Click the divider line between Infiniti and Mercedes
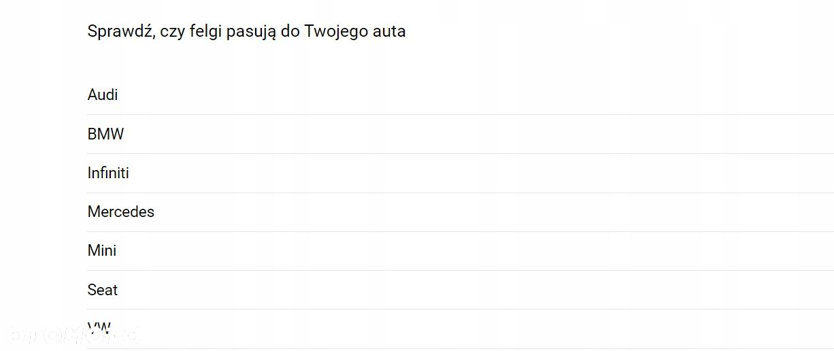The image size is (834, 351). coord(461,193)
